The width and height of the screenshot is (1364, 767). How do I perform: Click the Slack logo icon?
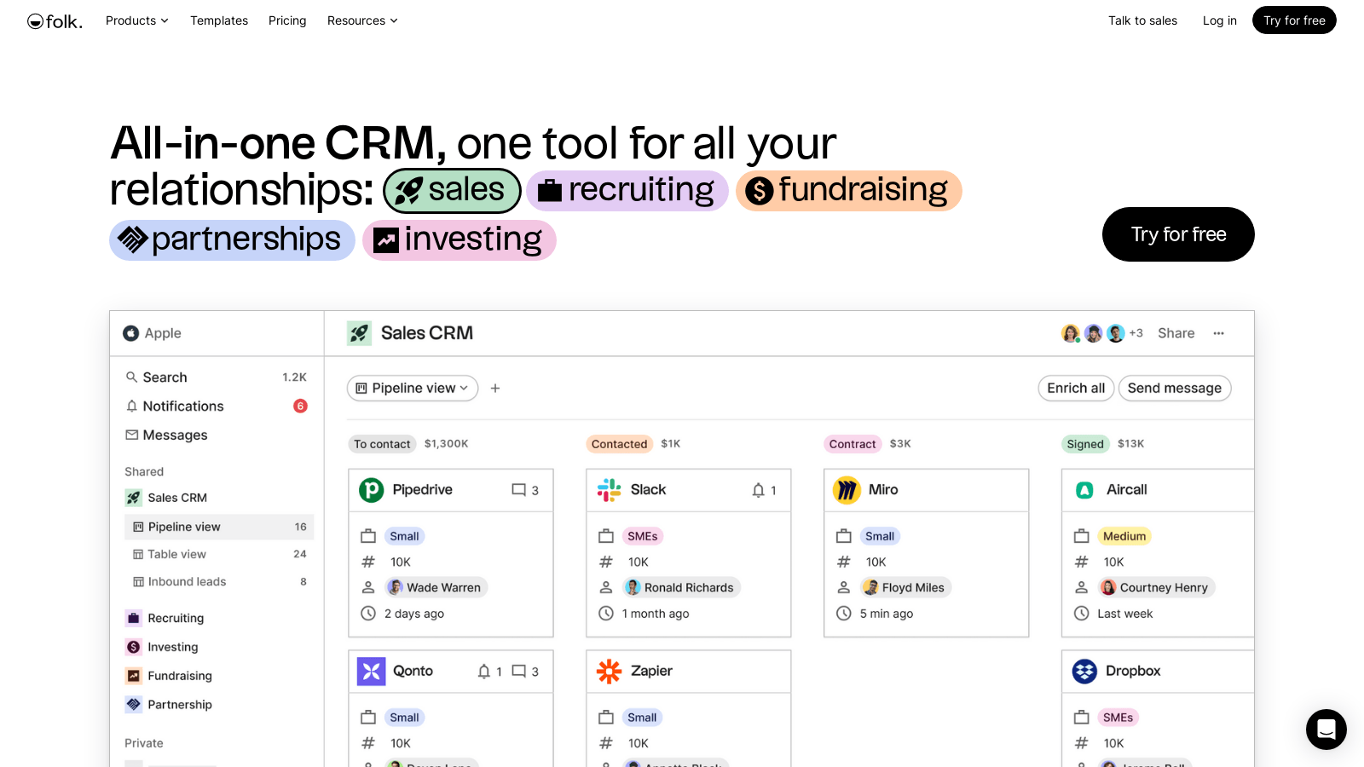[609, 490]
